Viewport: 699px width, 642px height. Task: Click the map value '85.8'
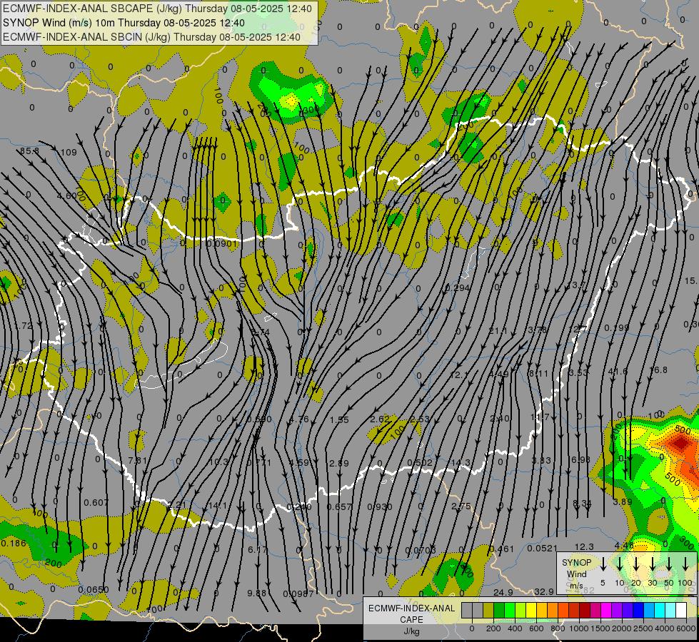(x=29, y=151)
